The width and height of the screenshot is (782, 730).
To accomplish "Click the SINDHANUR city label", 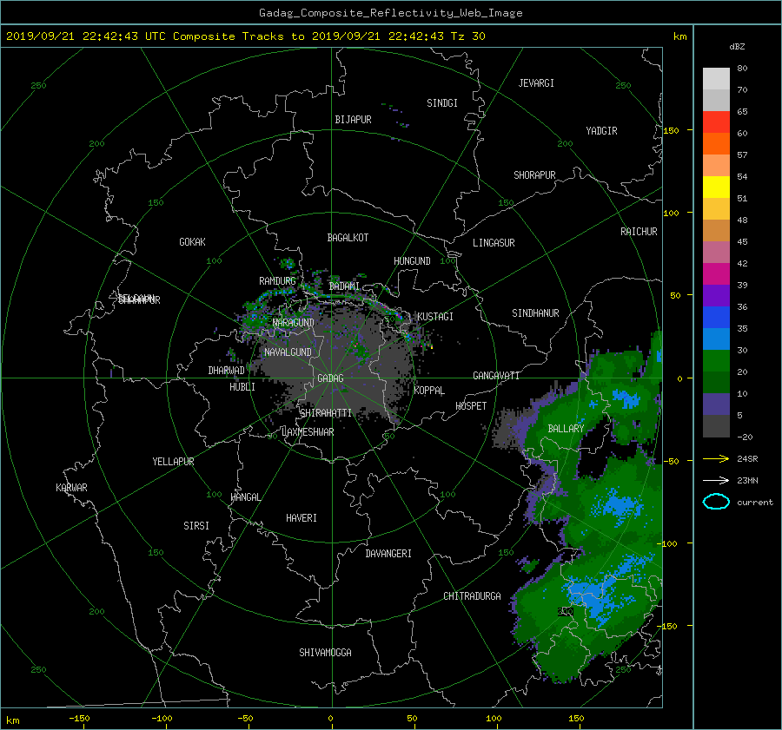I will 535,313.
